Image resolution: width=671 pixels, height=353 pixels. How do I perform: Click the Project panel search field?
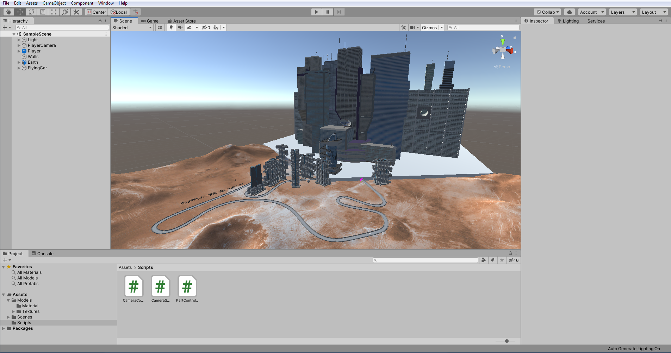coord(425,260)
